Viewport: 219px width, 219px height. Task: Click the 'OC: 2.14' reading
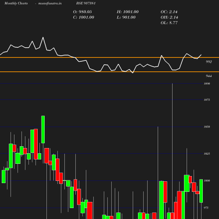pyautogui.click(x=169, y=12)
